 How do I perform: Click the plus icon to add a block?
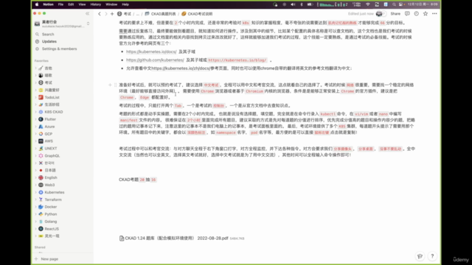pyautogui.click(x=110, y=85)
